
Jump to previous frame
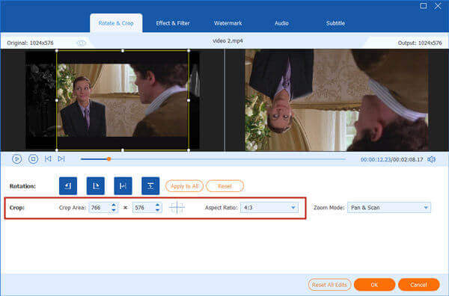[48, 158]
